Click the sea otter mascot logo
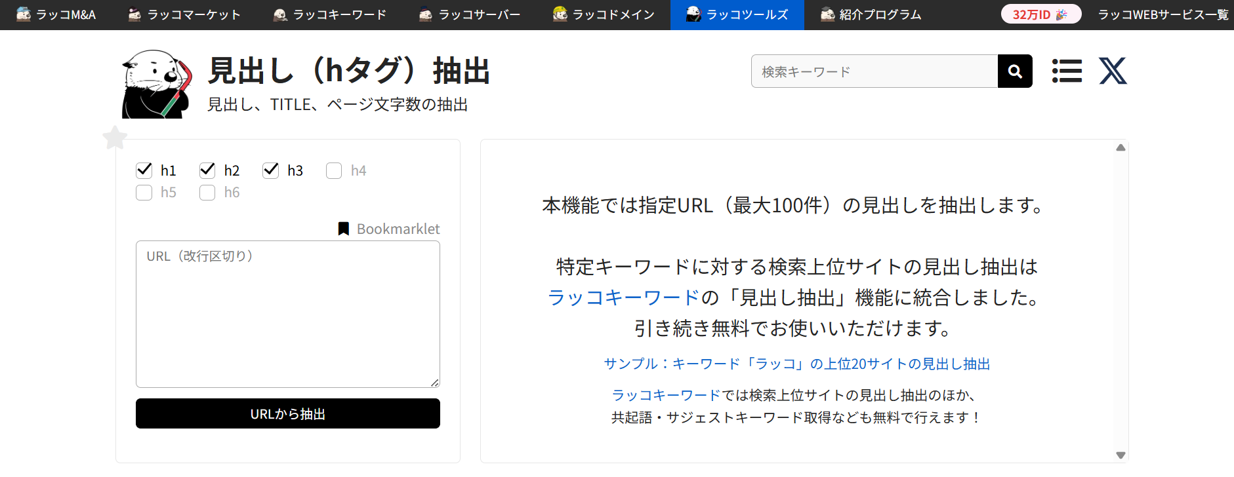 tap(157, 85)
